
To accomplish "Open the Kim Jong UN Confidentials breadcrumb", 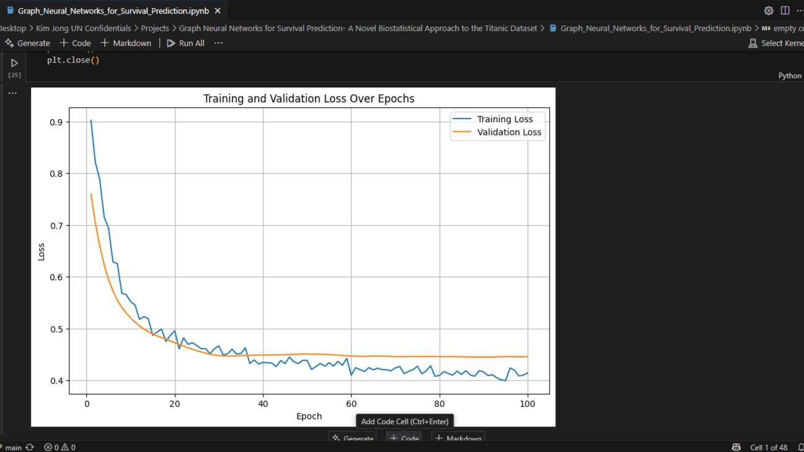I will pos(84,28).
